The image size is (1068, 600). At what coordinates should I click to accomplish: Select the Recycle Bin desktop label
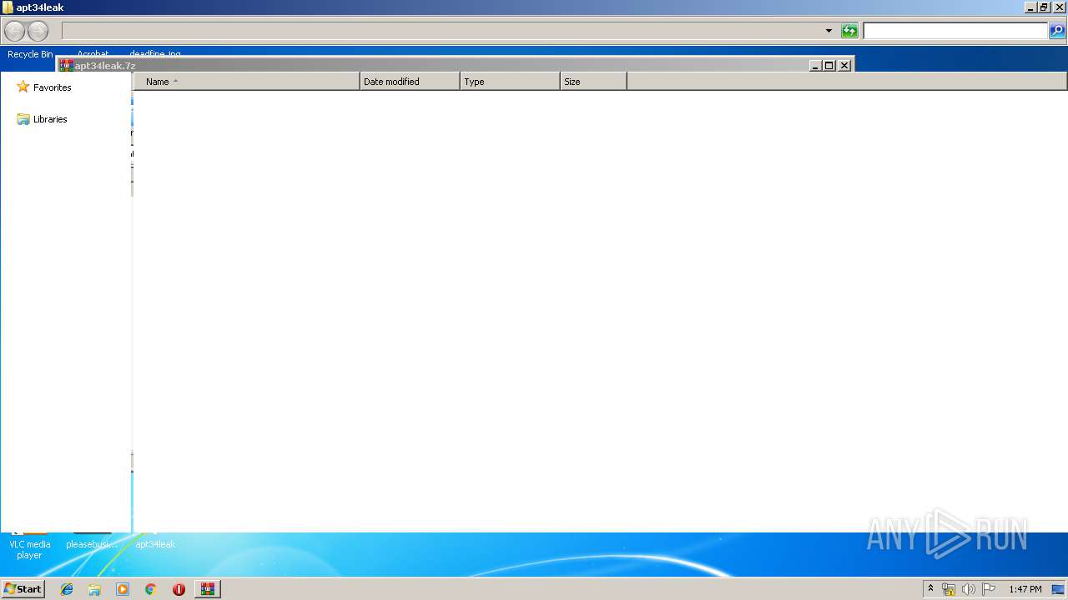[x=30, y=54]
